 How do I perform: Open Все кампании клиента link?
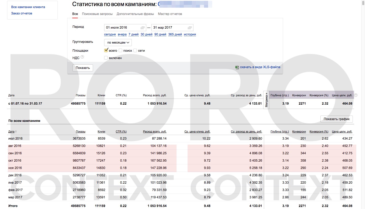(x=28, y=7)
